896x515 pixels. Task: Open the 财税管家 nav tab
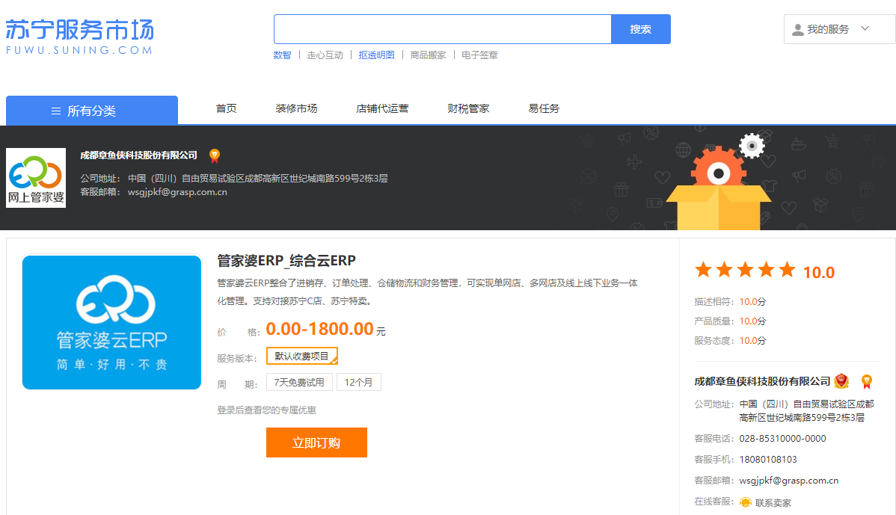[469, 108]
